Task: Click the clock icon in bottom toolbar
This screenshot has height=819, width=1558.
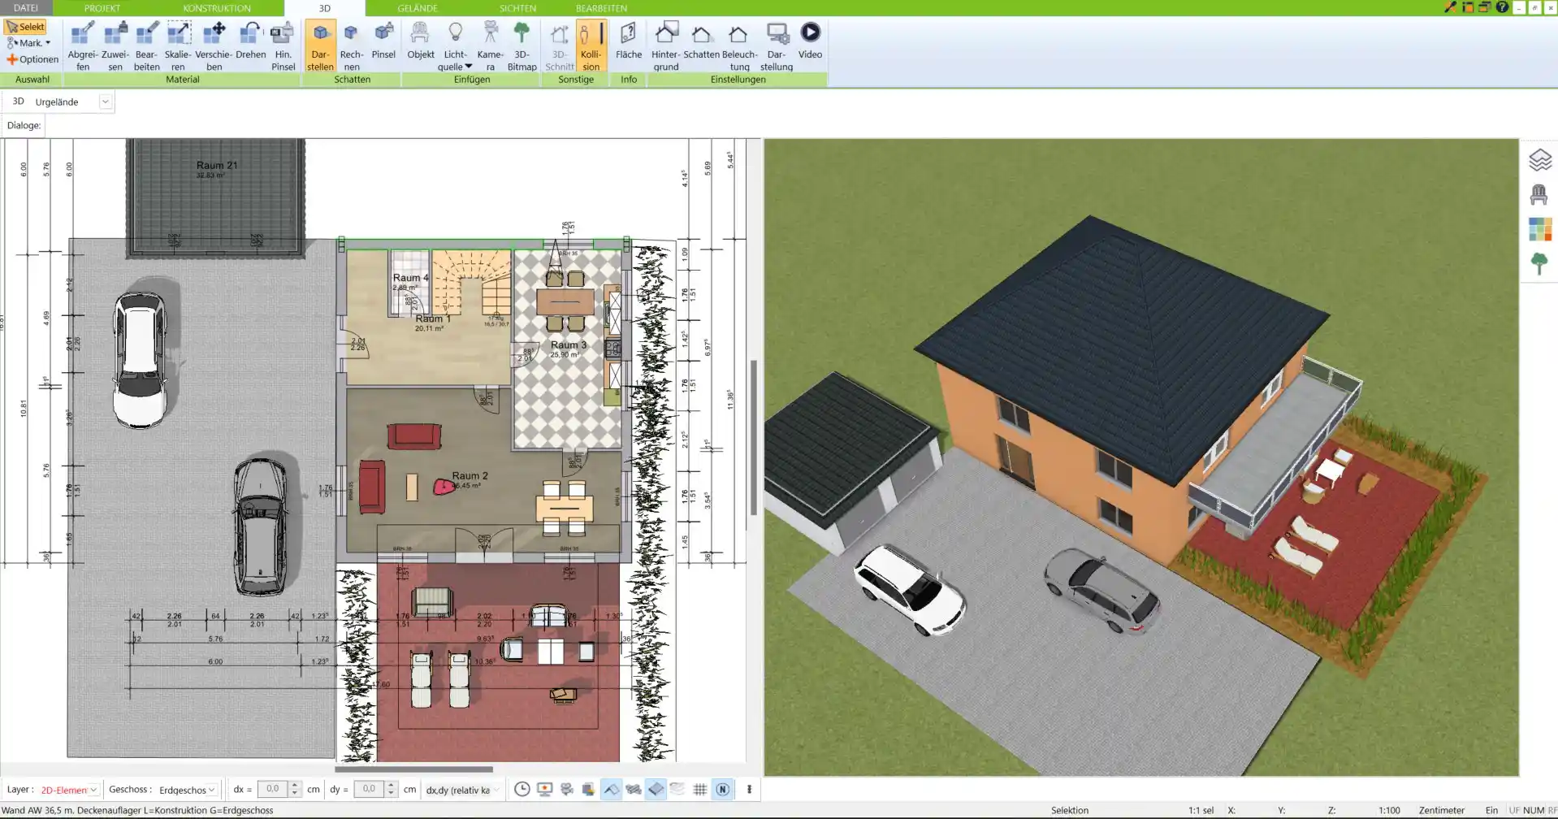Action: pyautogui.click(x=522, y=789)
